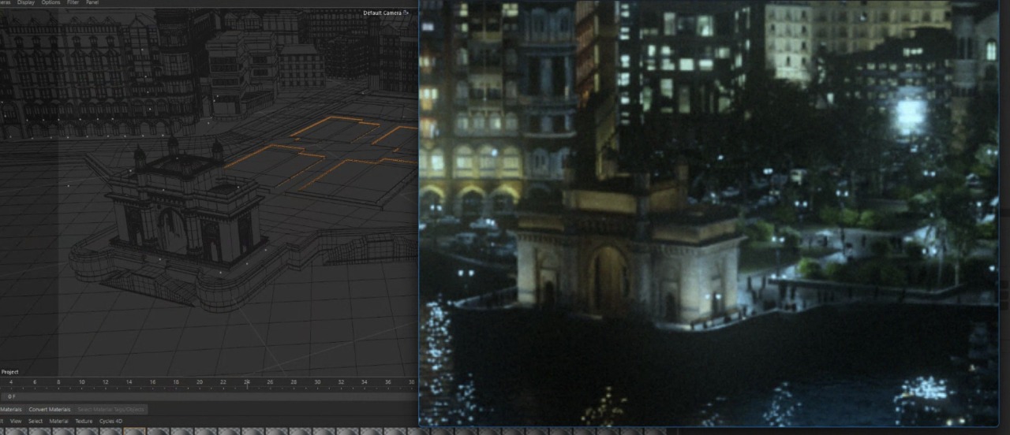Click the playhead at frame 24
The width and height of the screenshot is (1010, 435).
coord(247,383)
